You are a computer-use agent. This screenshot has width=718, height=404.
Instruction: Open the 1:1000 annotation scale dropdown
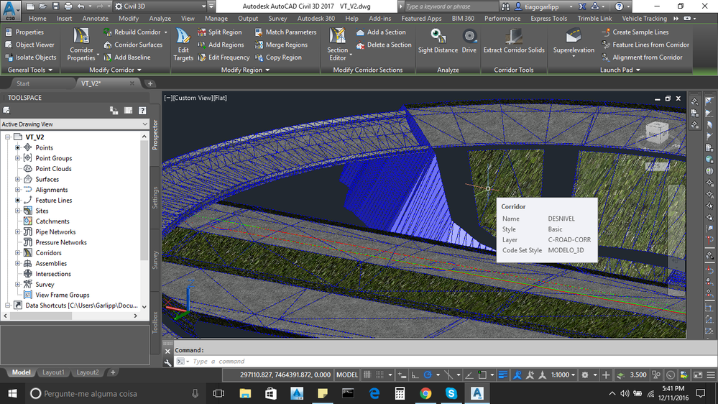[x=563, y=375]
